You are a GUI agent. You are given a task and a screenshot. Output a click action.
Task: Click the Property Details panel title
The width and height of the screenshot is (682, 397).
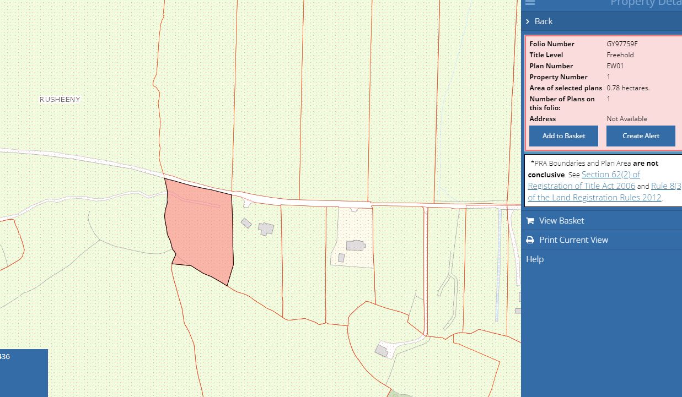click(645, 3)
